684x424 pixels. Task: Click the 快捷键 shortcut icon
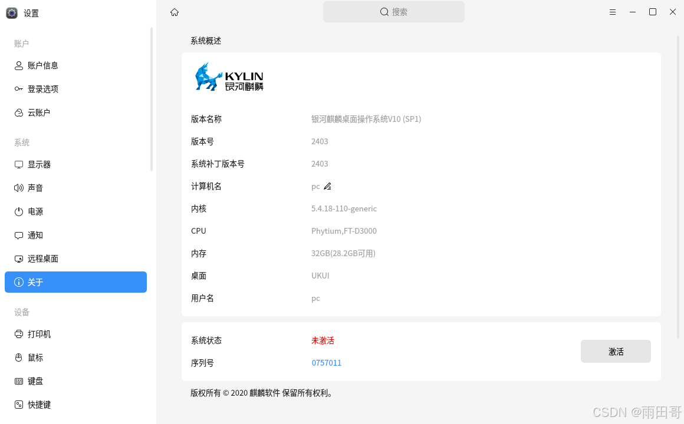pos(19,405)
